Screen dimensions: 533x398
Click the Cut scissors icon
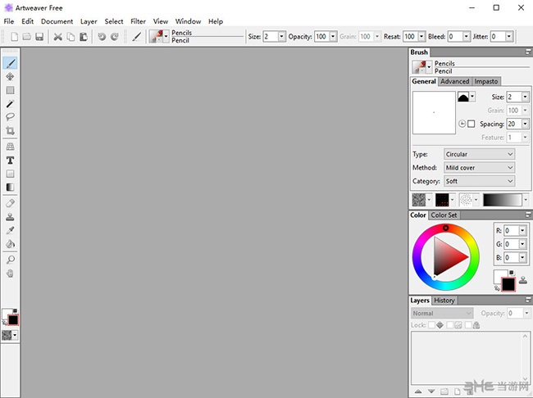click(x=57, y=37)
